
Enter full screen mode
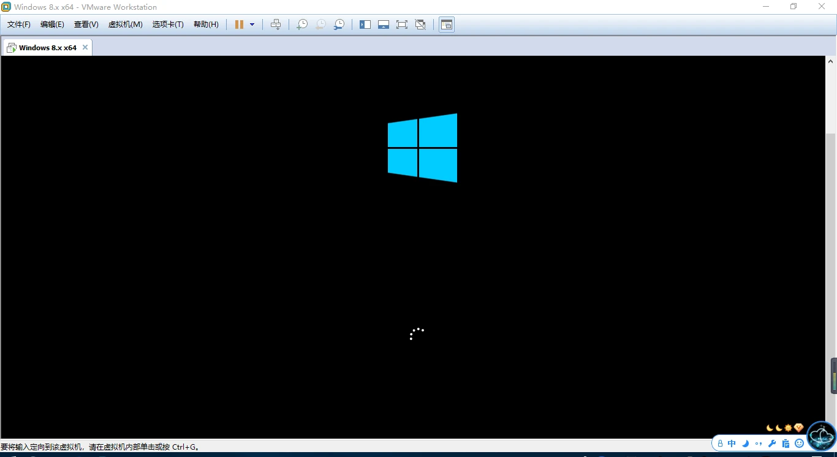click(402, 25)
